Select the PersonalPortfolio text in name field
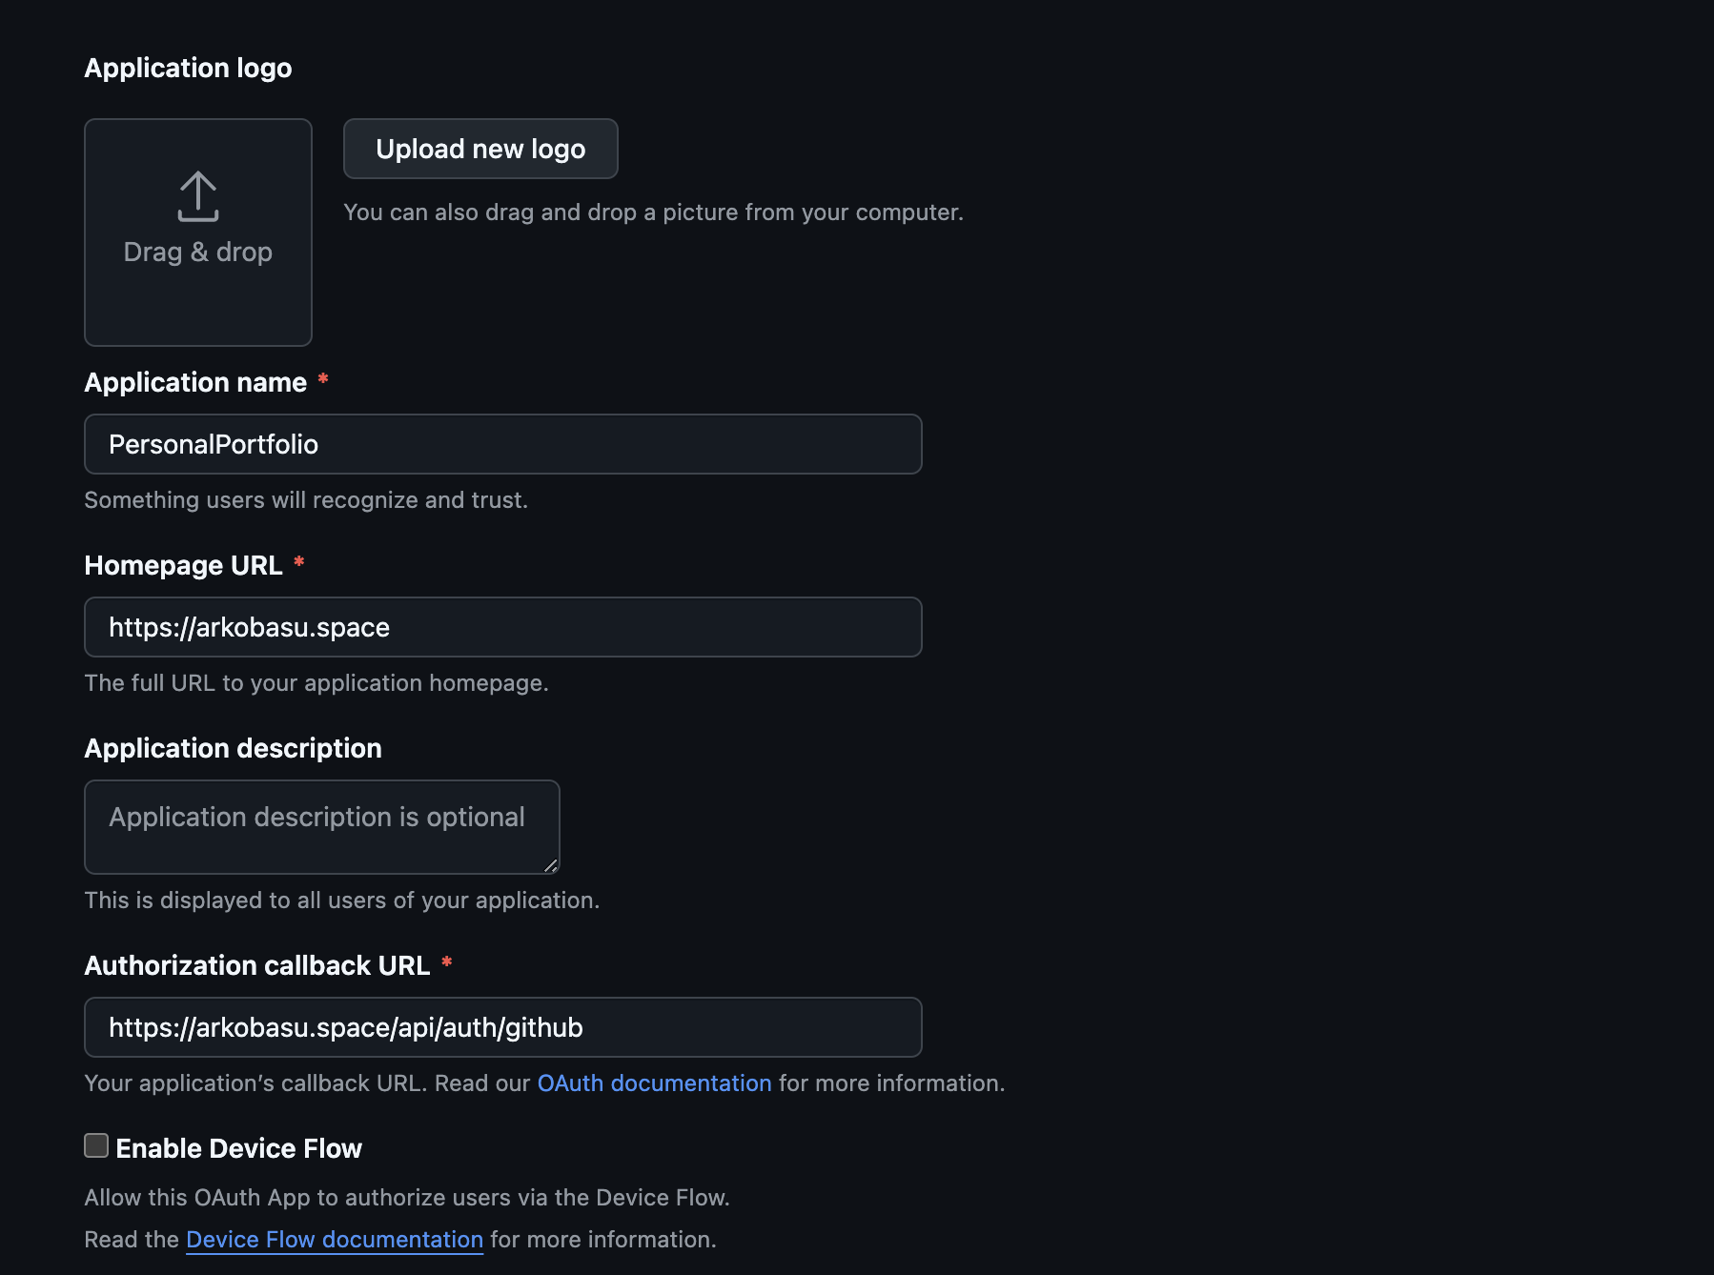Viewport: 1714px width, 1275px height. 213,444
